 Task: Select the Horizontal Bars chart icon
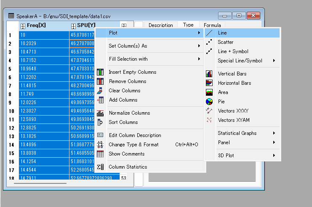209,83
